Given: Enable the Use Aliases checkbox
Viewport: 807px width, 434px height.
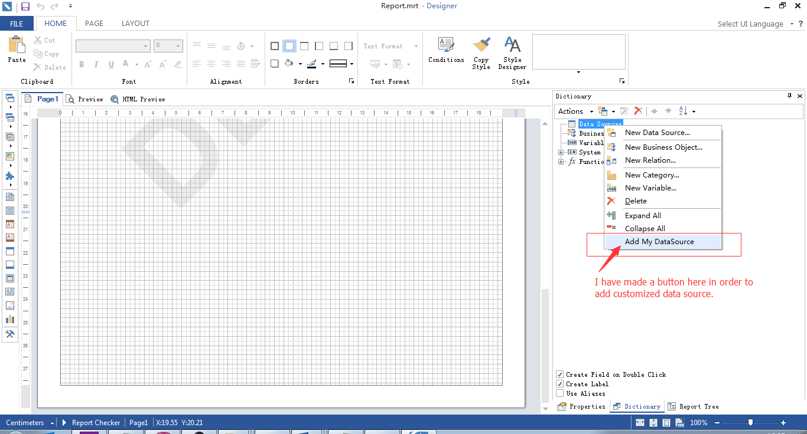Looking at the screenshot, I should coord(560,393).
